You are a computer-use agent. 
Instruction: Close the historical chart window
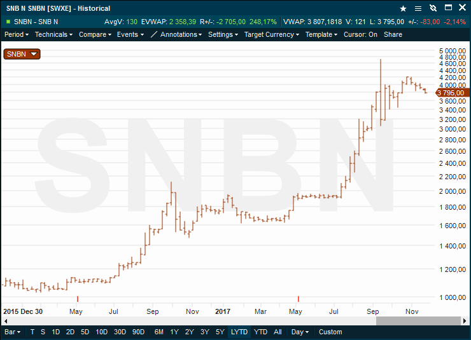(x=463, y=8)
